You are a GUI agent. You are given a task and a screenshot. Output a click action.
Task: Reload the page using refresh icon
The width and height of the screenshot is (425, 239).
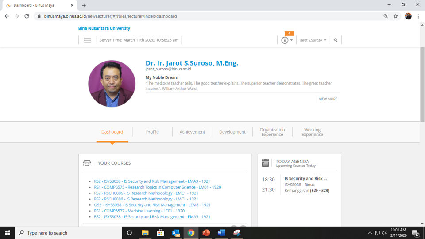(27, 16)
